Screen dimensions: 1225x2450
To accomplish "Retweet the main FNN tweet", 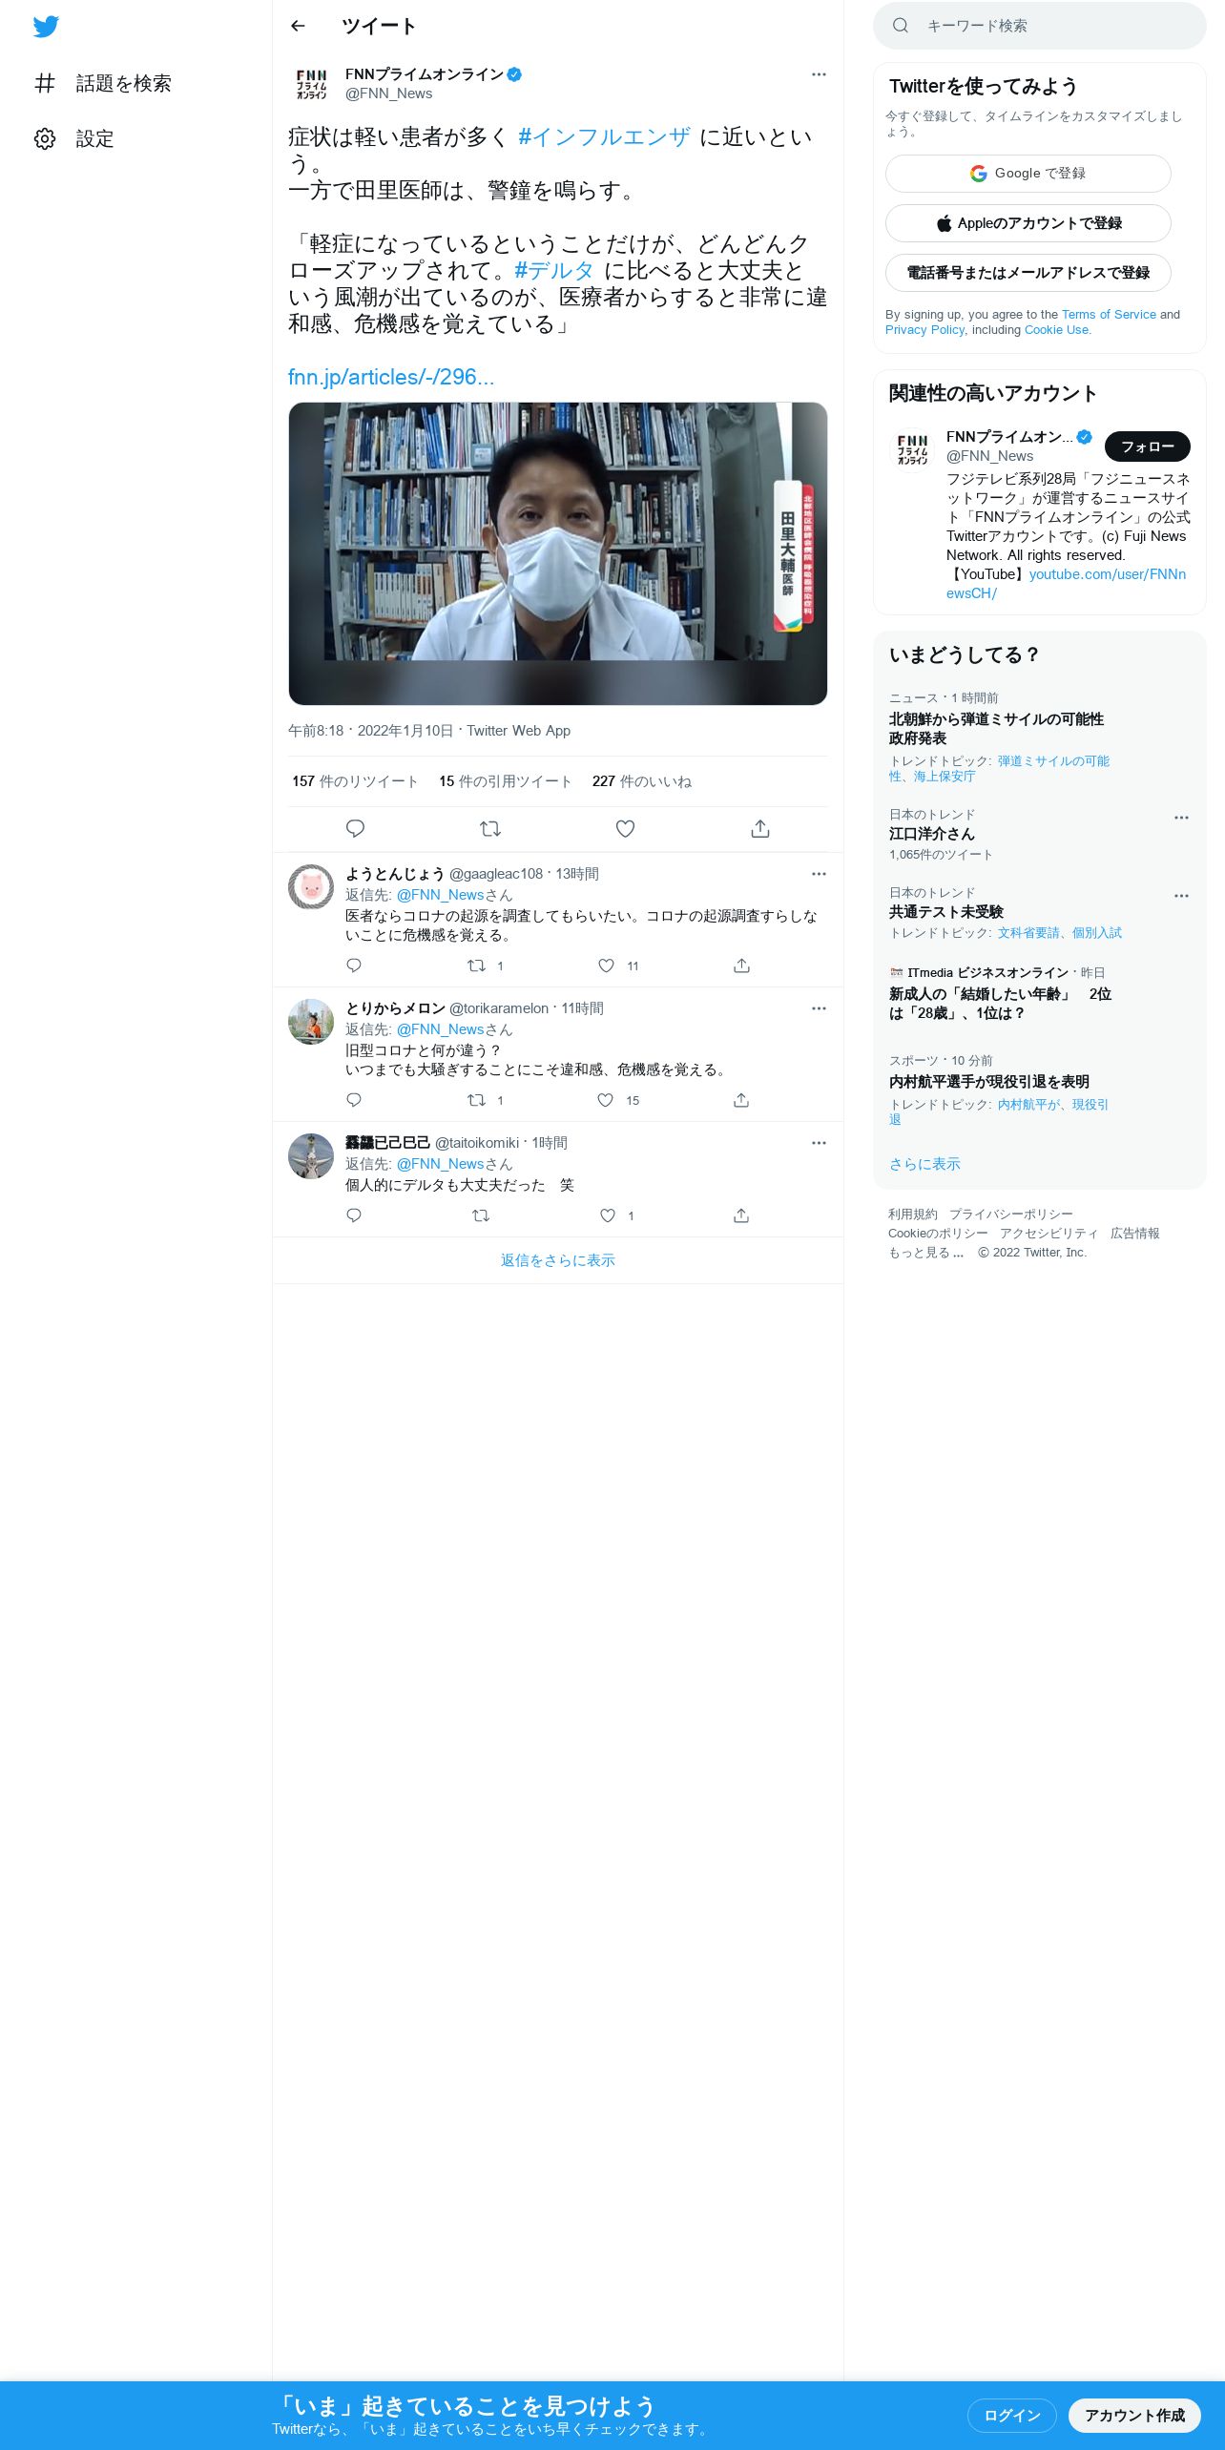I will 490,828.
